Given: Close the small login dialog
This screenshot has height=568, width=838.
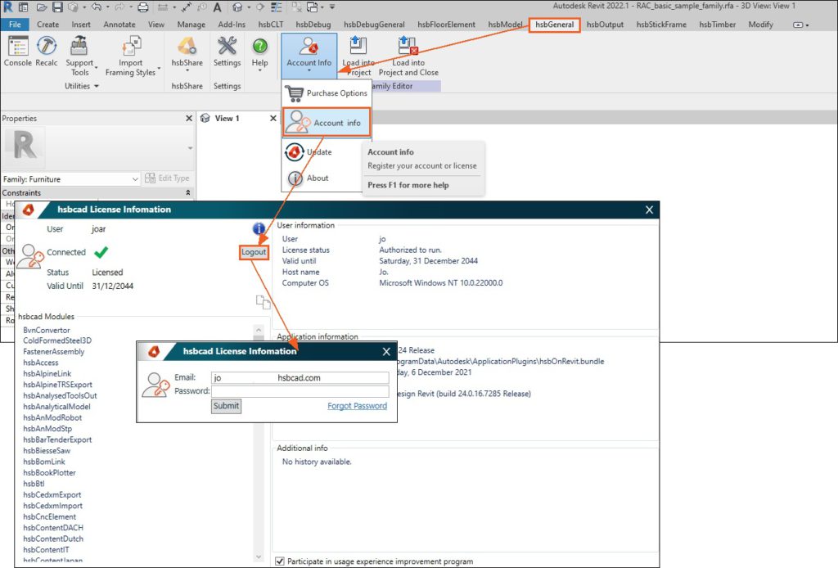Looking at the screenshot, I should coord(386,351).
